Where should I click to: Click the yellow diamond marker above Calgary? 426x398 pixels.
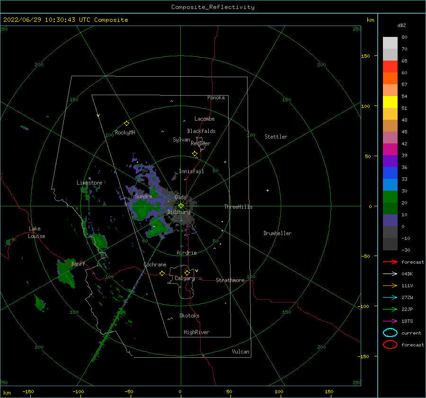click(187, 273)
